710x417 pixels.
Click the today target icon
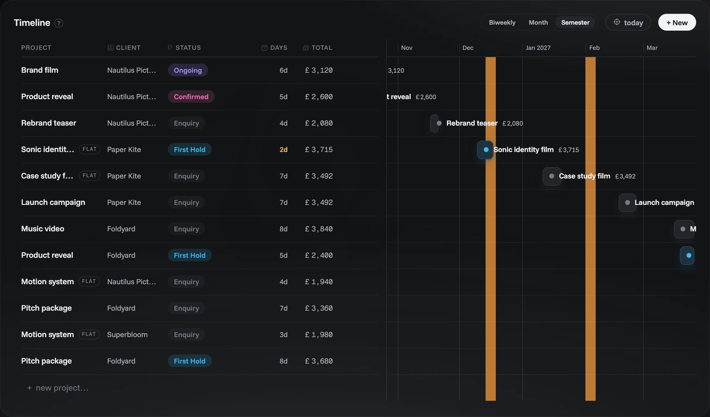[617, 22]
